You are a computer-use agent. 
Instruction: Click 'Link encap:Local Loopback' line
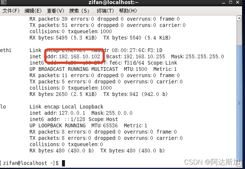[66, 107]
